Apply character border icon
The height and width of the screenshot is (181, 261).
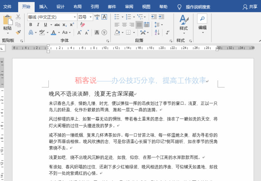click(x=104, y=17)
